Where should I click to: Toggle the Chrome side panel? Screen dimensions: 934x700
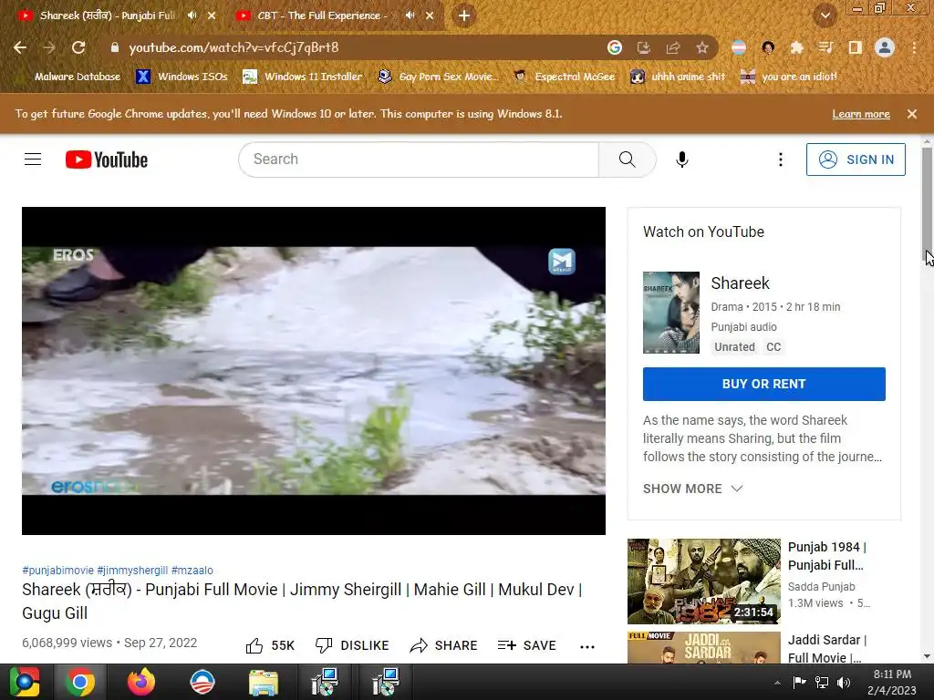coord(856,47)
